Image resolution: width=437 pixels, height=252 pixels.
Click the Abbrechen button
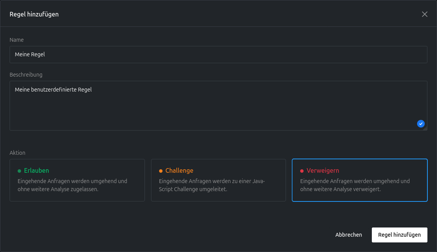tap(348, 235)
